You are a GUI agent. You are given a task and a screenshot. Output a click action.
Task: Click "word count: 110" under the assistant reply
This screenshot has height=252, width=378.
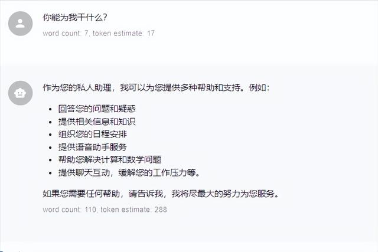(x=66, y=209)
